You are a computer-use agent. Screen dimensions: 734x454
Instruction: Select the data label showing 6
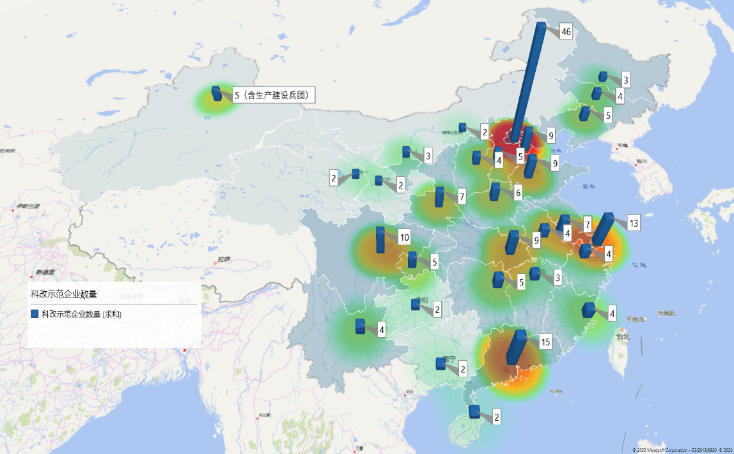tap(518, 193)
